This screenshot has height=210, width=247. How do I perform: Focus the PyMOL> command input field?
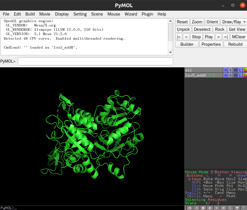point(96,61)
